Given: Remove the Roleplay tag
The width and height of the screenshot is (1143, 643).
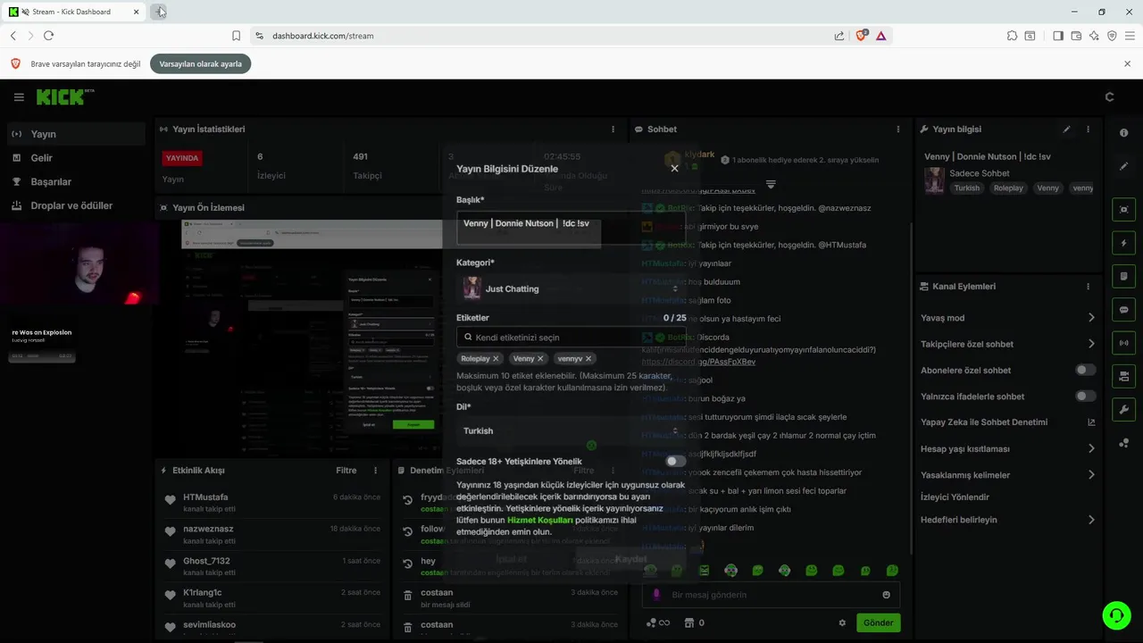Looking at the screenshot, I should 496,359.
